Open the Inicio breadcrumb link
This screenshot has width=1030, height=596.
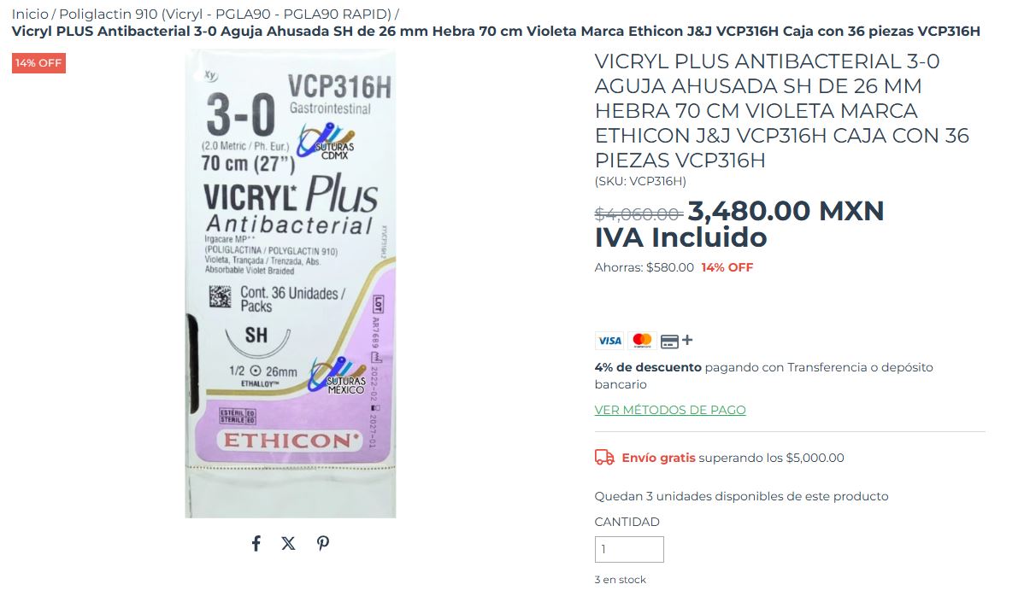coord(30,15)
